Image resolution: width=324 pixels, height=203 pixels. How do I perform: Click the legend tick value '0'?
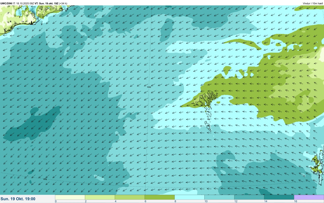click(56, 201)
